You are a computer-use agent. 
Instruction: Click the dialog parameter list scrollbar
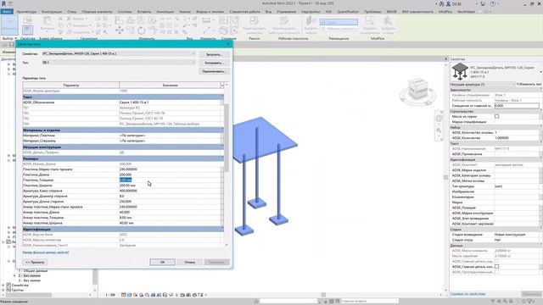pos(227,138)
